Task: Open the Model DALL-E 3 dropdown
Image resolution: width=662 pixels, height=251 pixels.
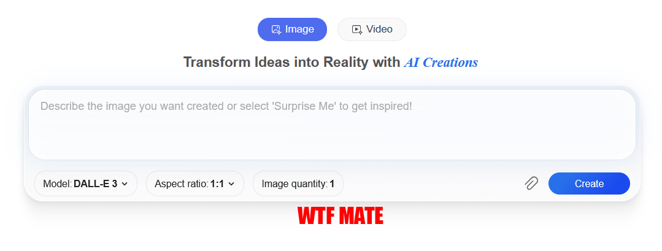Action: (x=86, y=184)
